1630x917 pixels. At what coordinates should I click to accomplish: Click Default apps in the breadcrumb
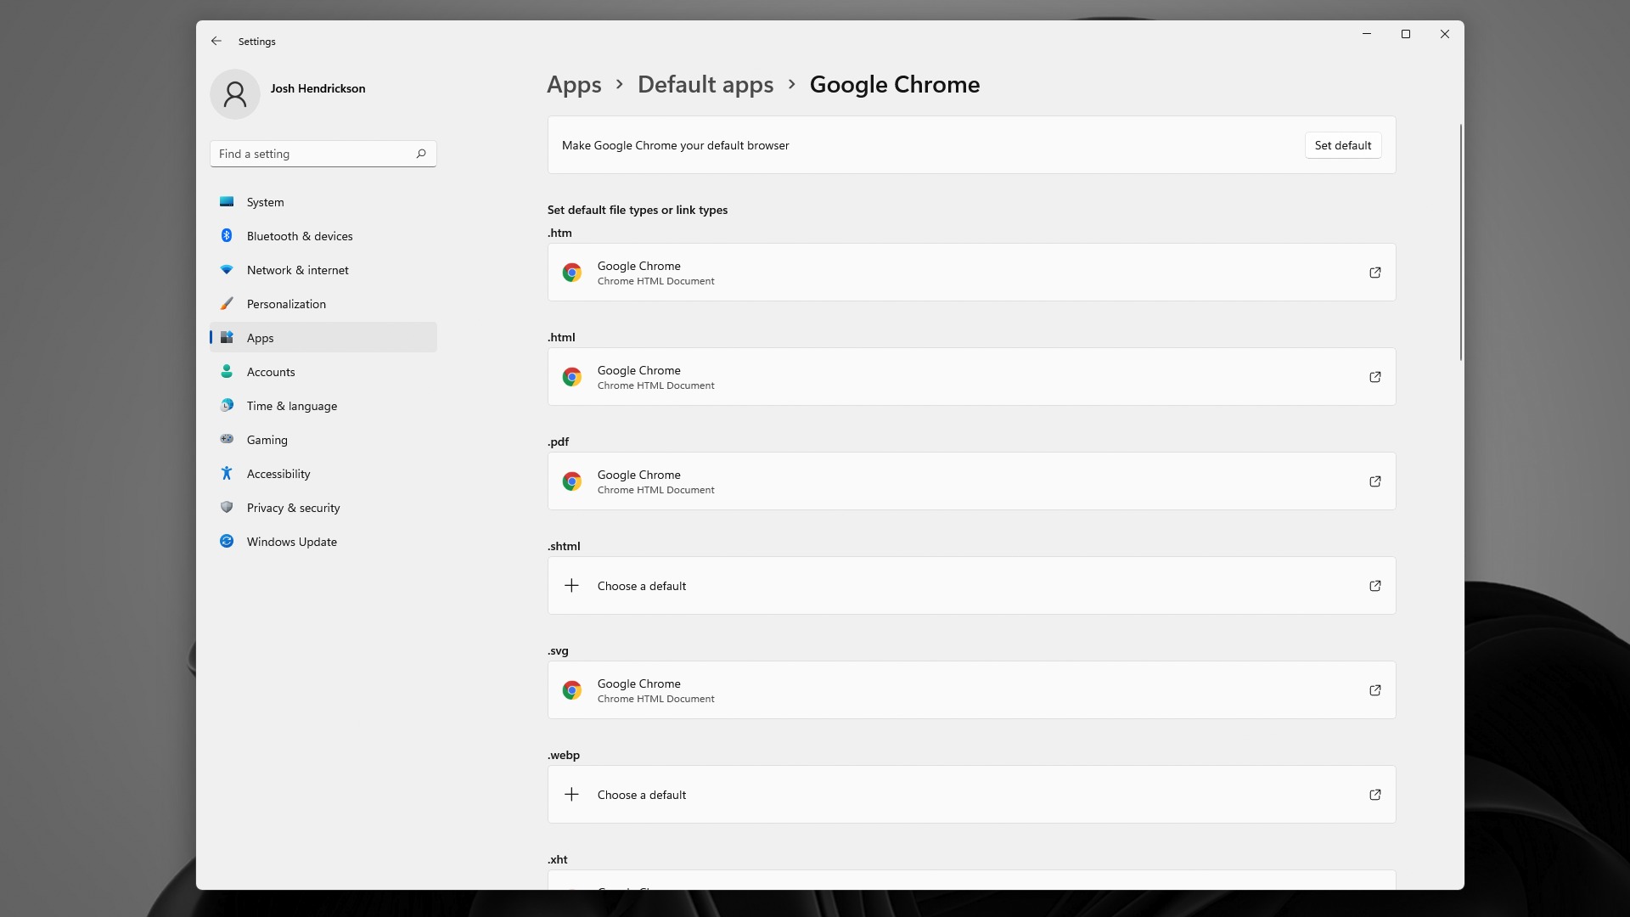coord(705,85)
